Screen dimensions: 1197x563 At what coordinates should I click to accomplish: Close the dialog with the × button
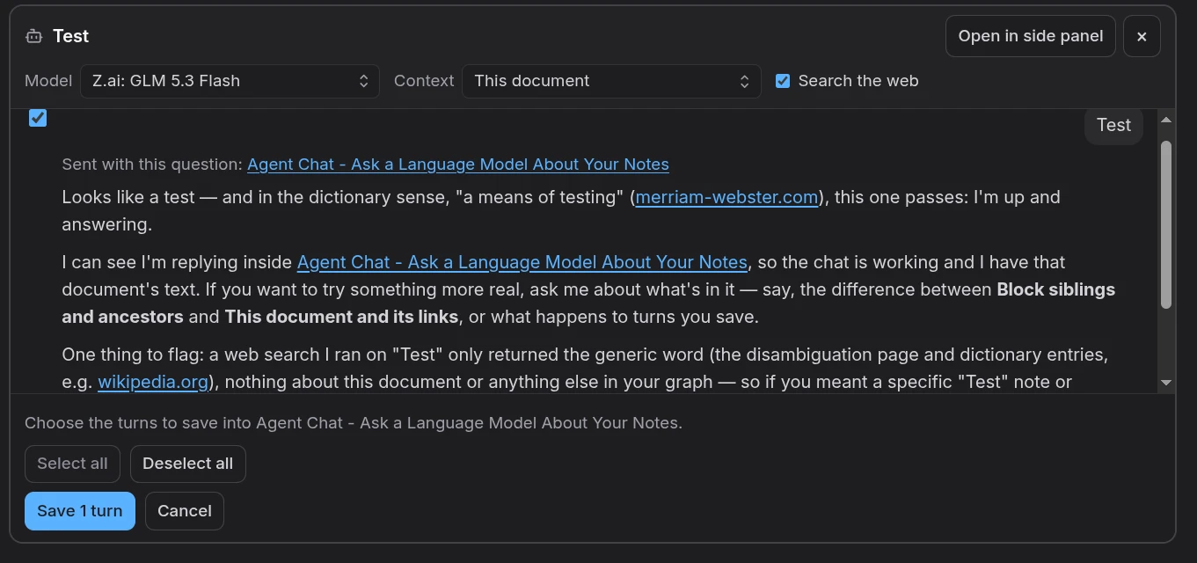pos(1142,36)
